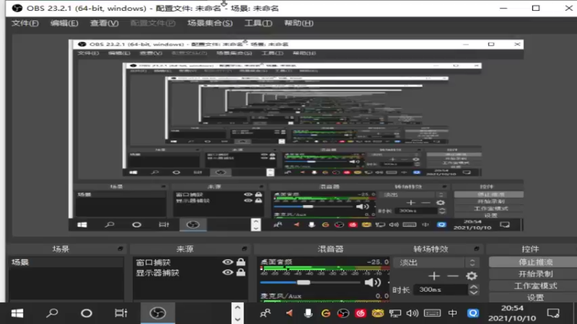The height and width of the screenshot is (324, 577).
Task: Open the 编辑(E) menu
Action: coord(64,23)
